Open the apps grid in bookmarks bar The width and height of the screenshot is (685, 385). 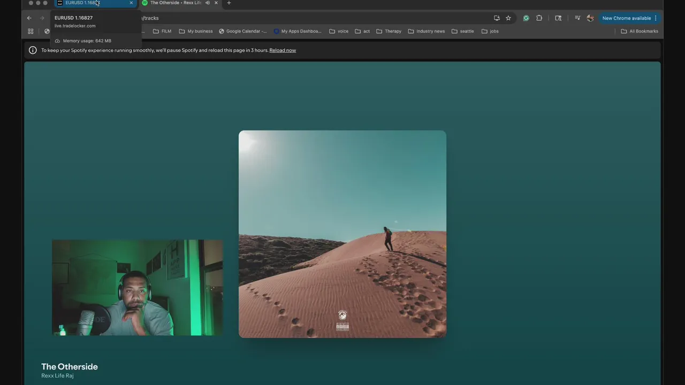tap(31, 31)
